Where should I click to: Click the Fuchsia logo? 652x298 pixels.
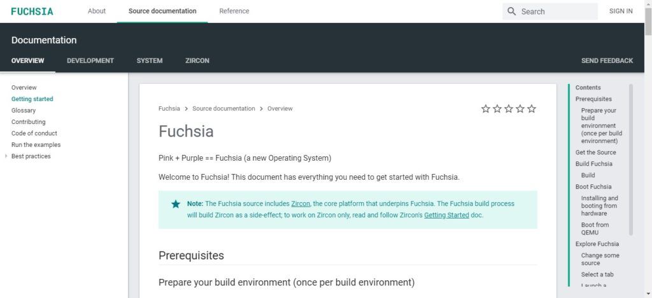pyautogui.click(x=32, y=11)
